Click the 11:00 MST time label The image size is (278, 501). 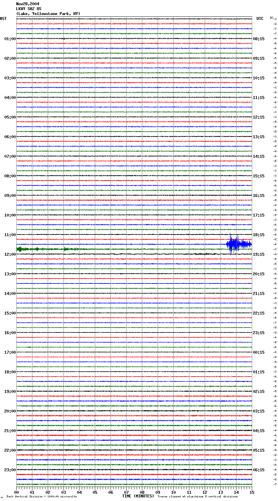coord(10,235)
